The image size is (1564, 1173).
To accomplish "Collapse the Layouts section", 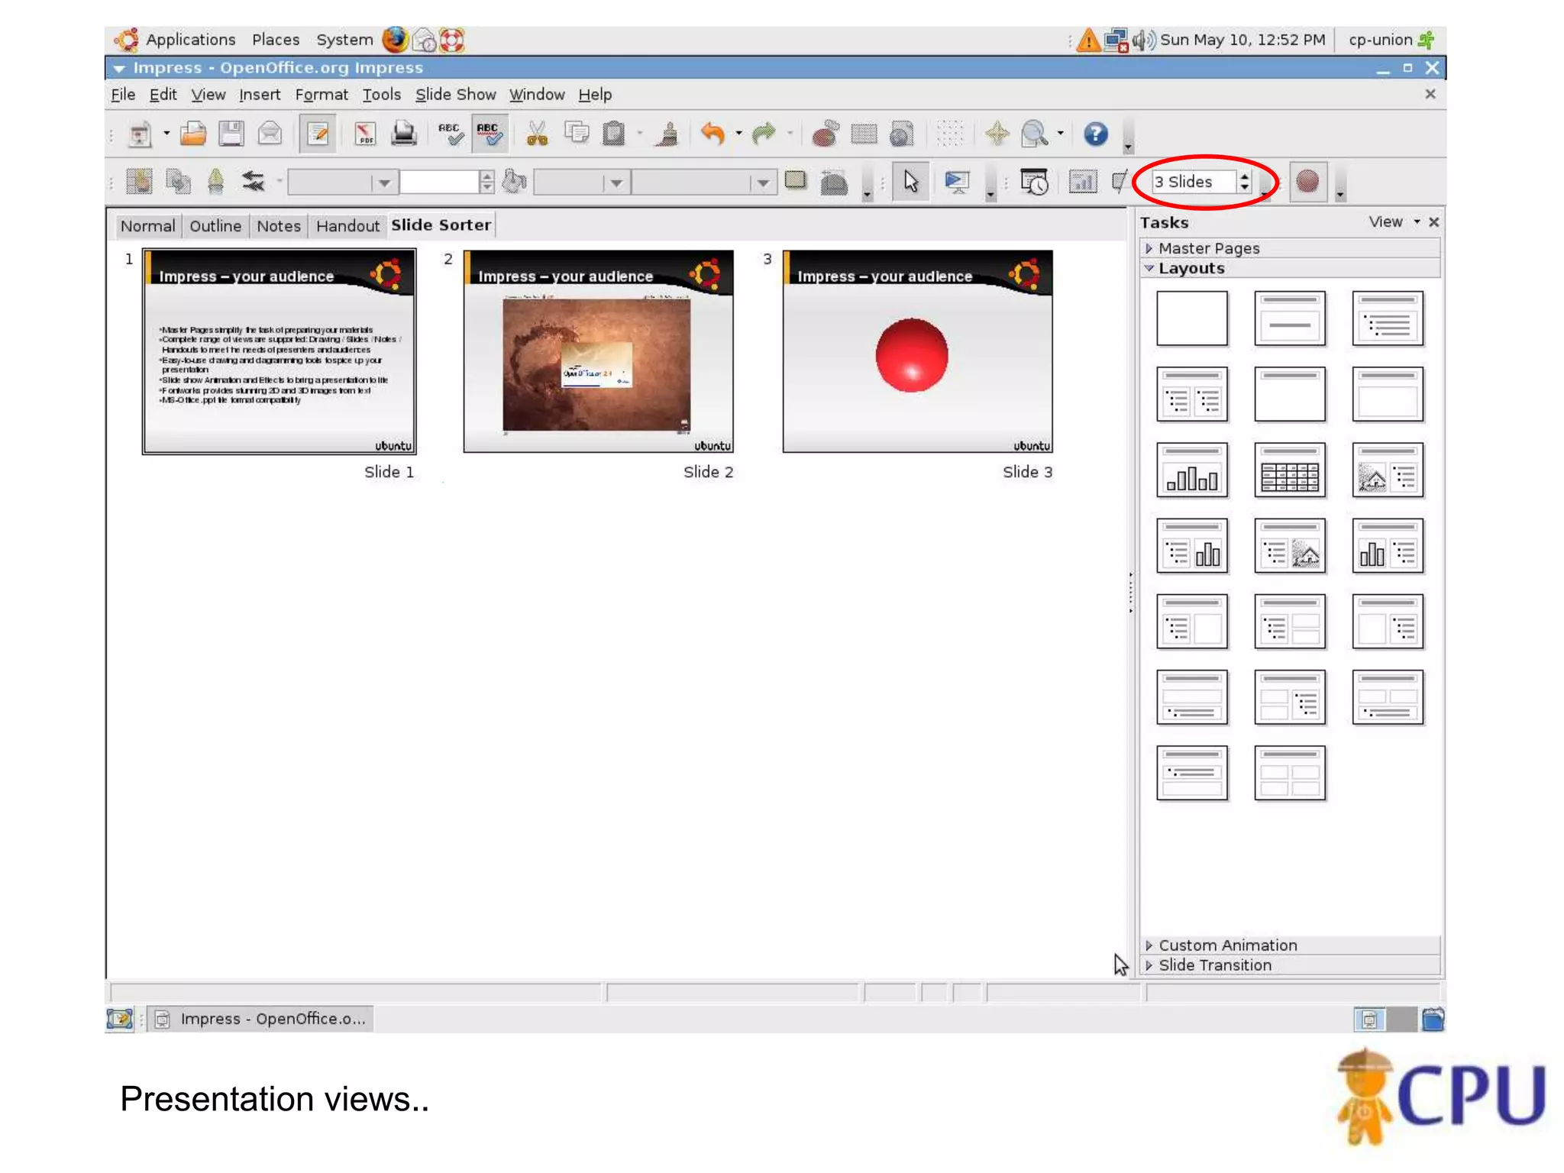I will pos(1291,268).
